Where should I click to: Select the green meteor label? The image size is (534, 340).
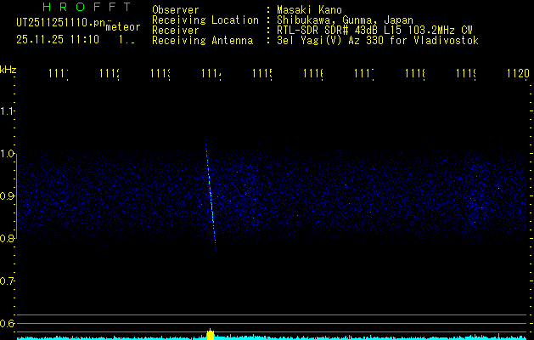coord(123,26)
